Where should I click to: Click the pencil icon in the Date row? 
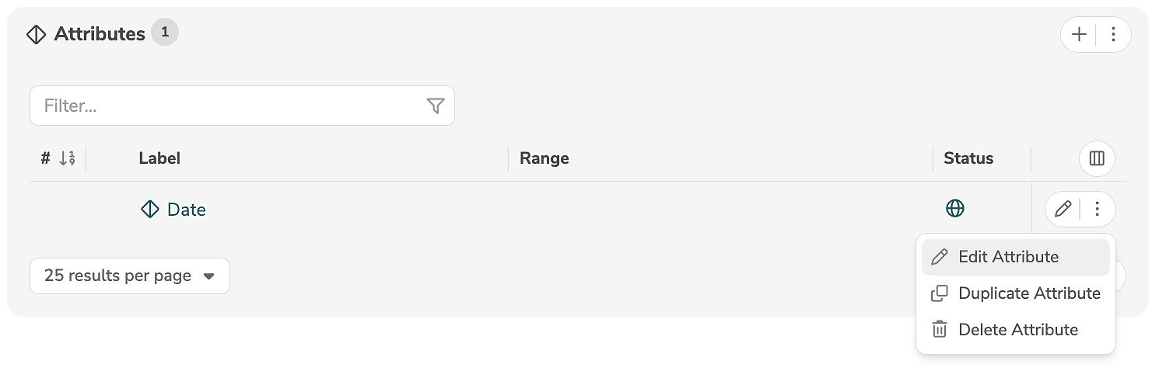(x=1063, y=209)
